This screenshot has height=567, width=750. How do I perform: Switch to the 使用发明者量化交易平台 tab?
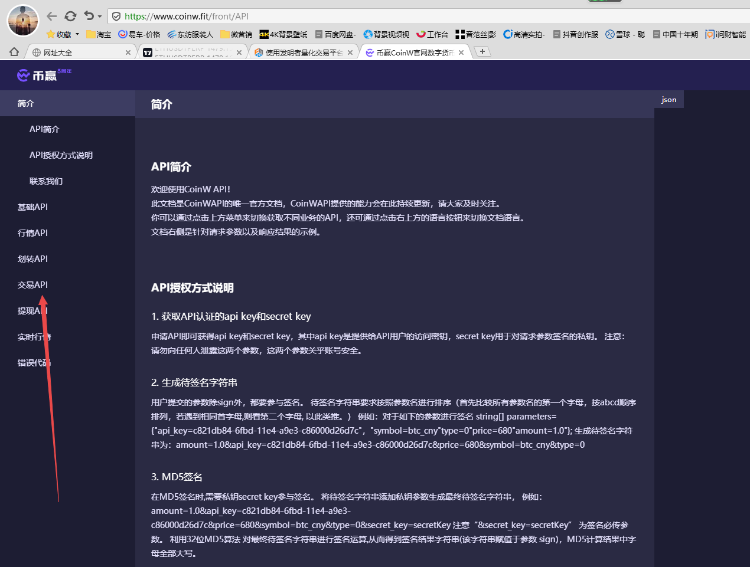coord(302,53)
